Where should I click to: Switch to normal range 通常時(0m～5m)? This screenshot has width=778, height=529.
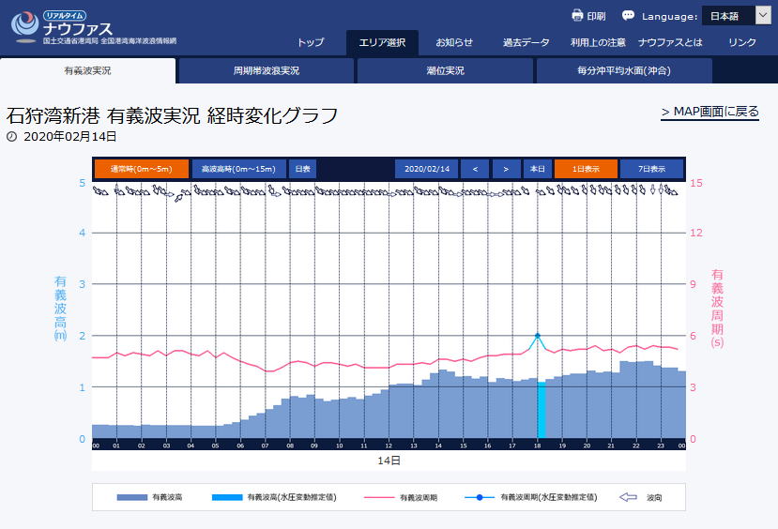pyautogui.click(x=141, y=169)
